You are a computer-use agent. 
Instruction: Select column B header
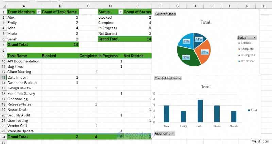point(60,6)
